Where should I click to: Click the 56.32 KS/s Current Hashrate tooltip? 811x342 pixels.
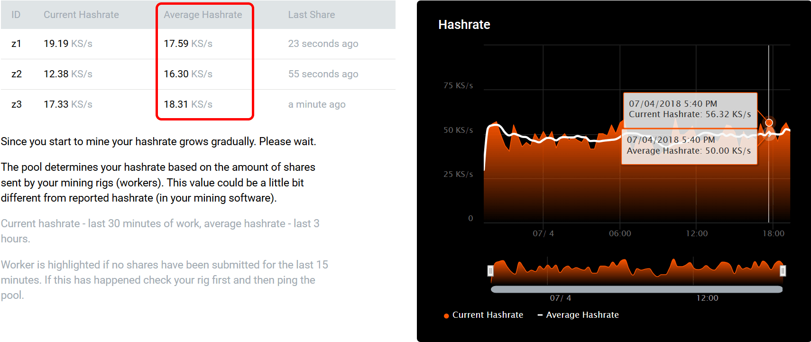(x=690, y=110)
